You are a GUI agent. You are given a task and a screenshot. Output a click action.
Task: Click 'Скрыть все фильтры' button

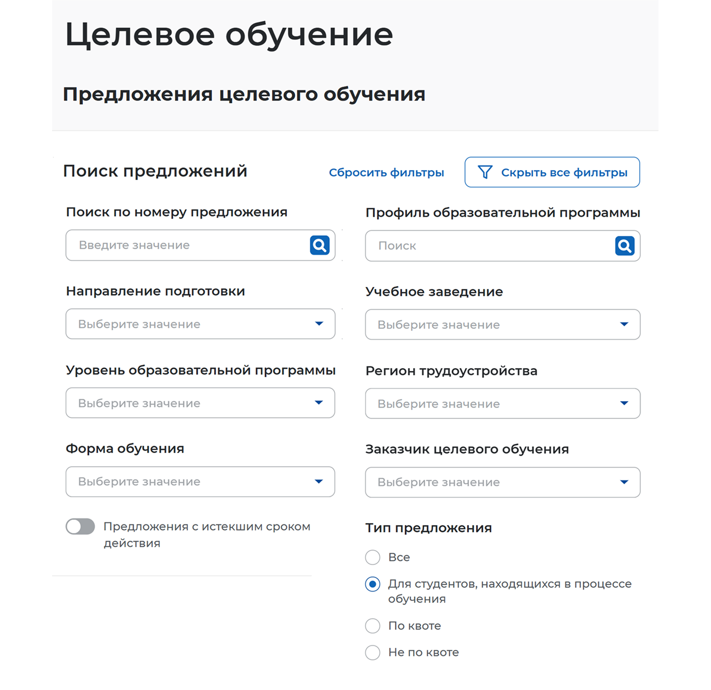552,172
